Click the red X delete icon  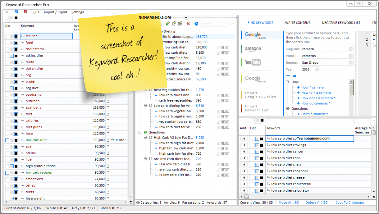(x=188, y=24)
